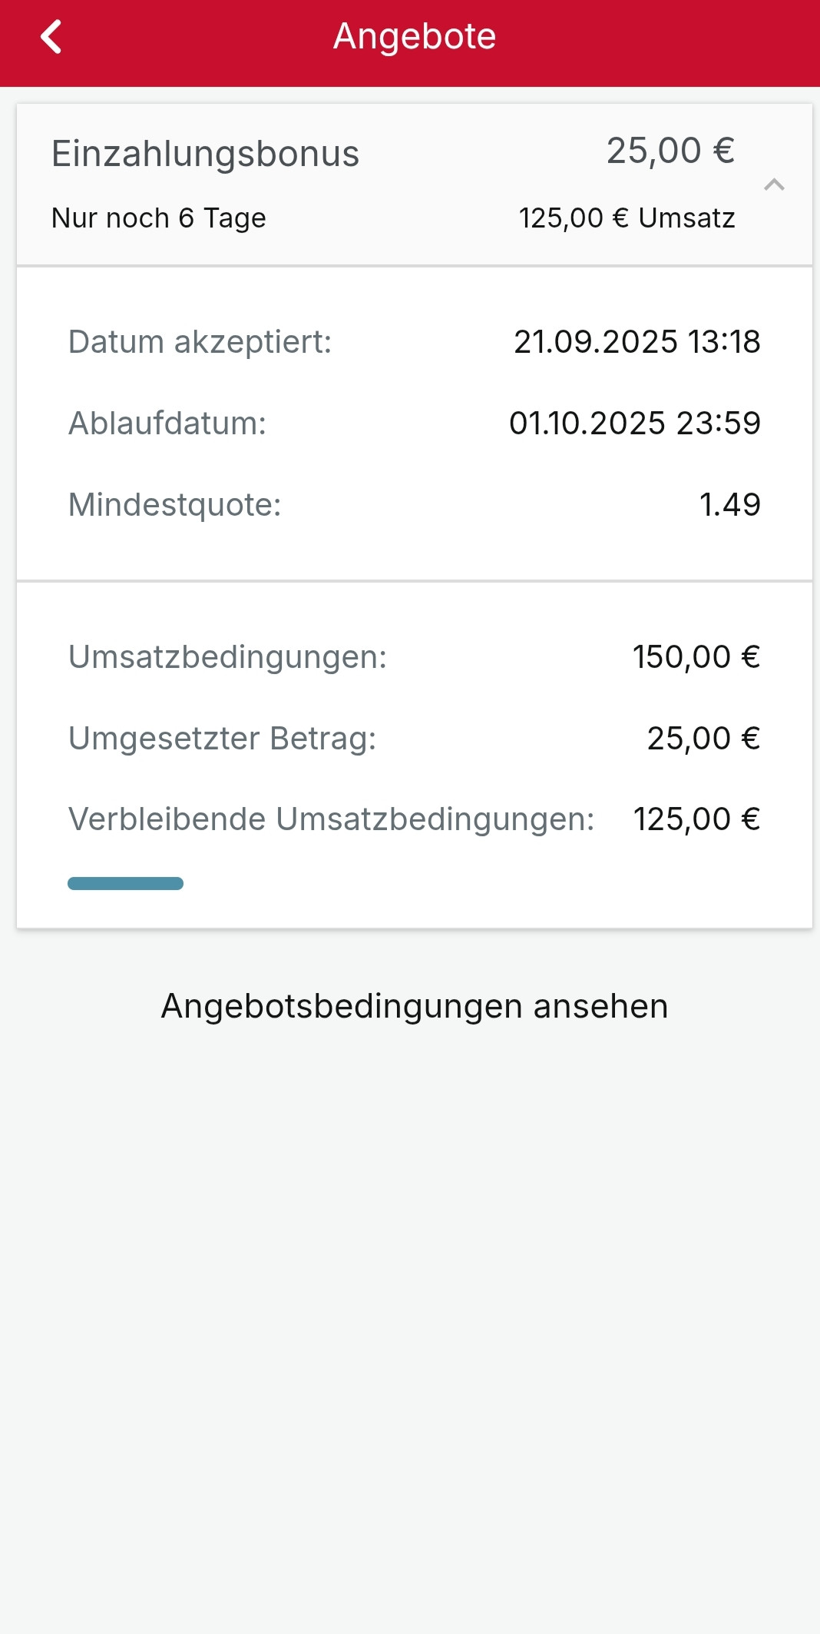820x1634 pixels.
Task: Click the "Umsatzbedingungen:" label at row start
Action: [x=227, y=657]
